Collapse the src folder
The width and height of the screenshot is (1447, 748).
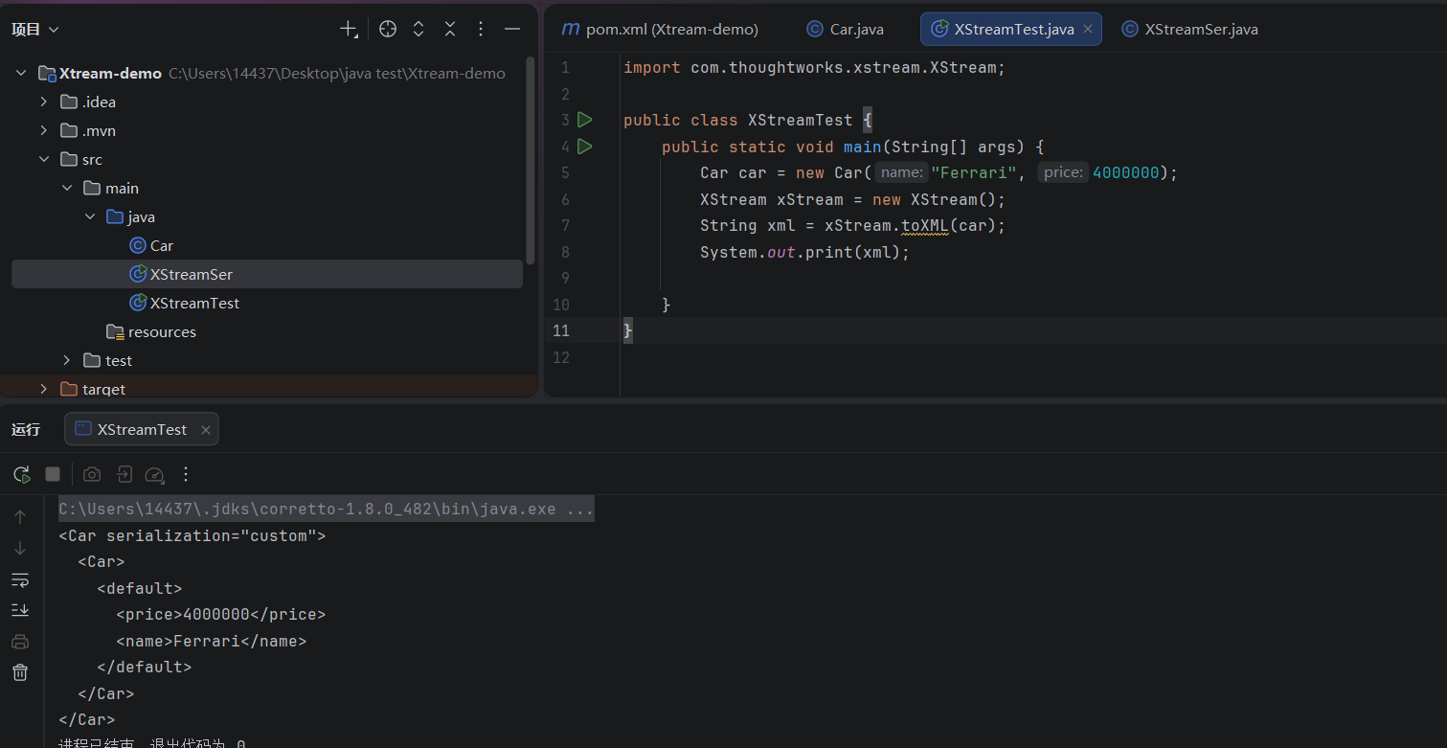[x=43, y=159]
